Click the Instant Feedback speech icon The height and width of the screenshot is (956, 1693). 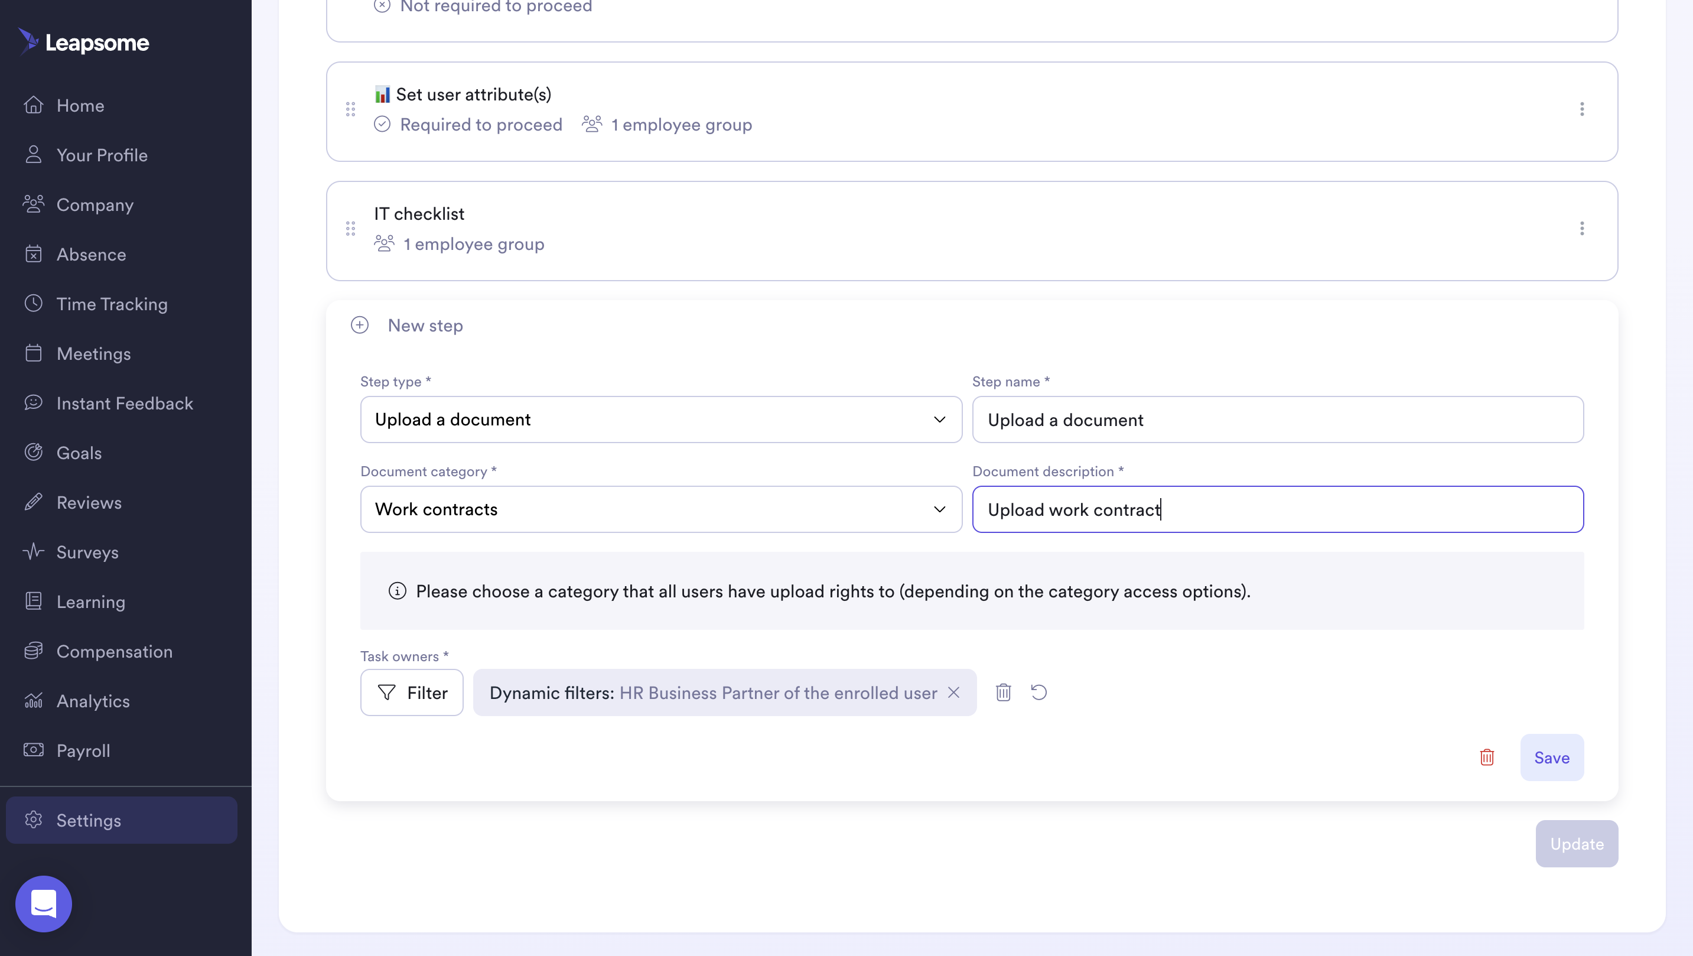pos(34,402)
